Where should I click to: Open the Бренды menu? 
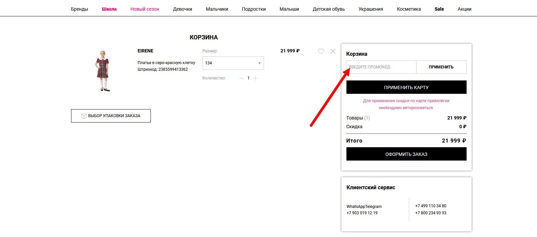(79, 9)
